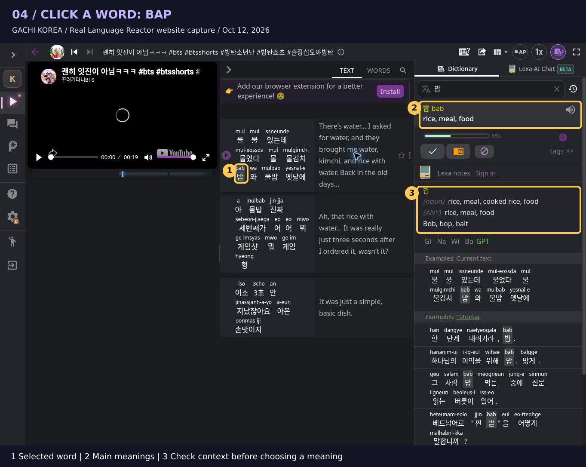Skip to previous video
Screen dimensions: 586x467
point(74,52)
